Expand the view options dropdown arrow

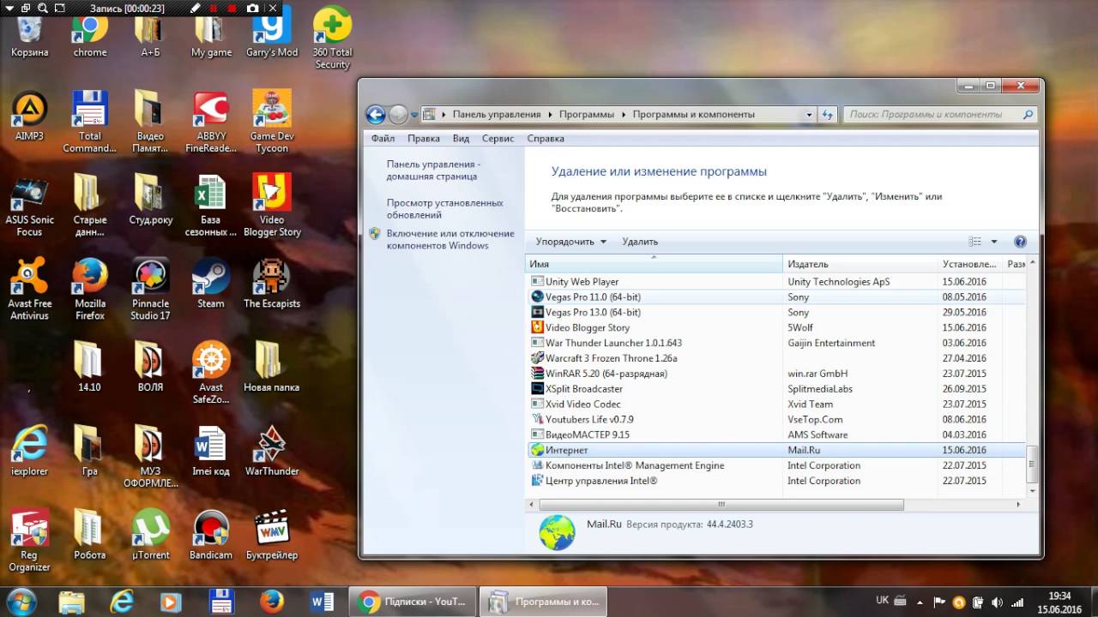point(994,242)
